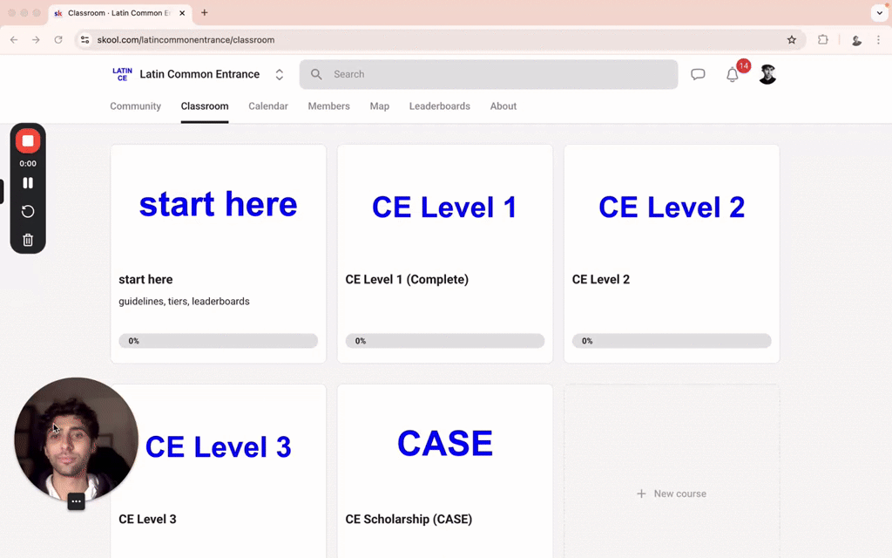
Task: Click the Latin Common Entrance community name
Action: [x=199, y=74]
